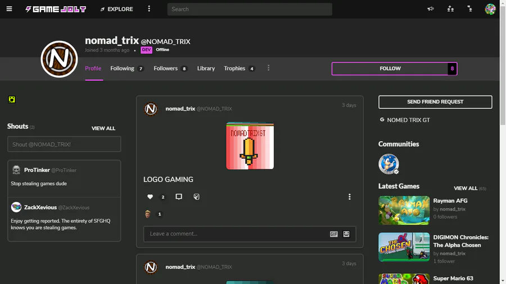Screen dimensions: 506x284
Task: Open the NOMAD TRIX GT post image
Action: click(x=250, y=145)
